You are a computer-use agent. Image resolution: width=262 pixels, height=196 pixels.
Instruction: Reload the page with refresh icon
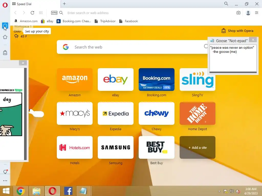[x=32, y=13]
